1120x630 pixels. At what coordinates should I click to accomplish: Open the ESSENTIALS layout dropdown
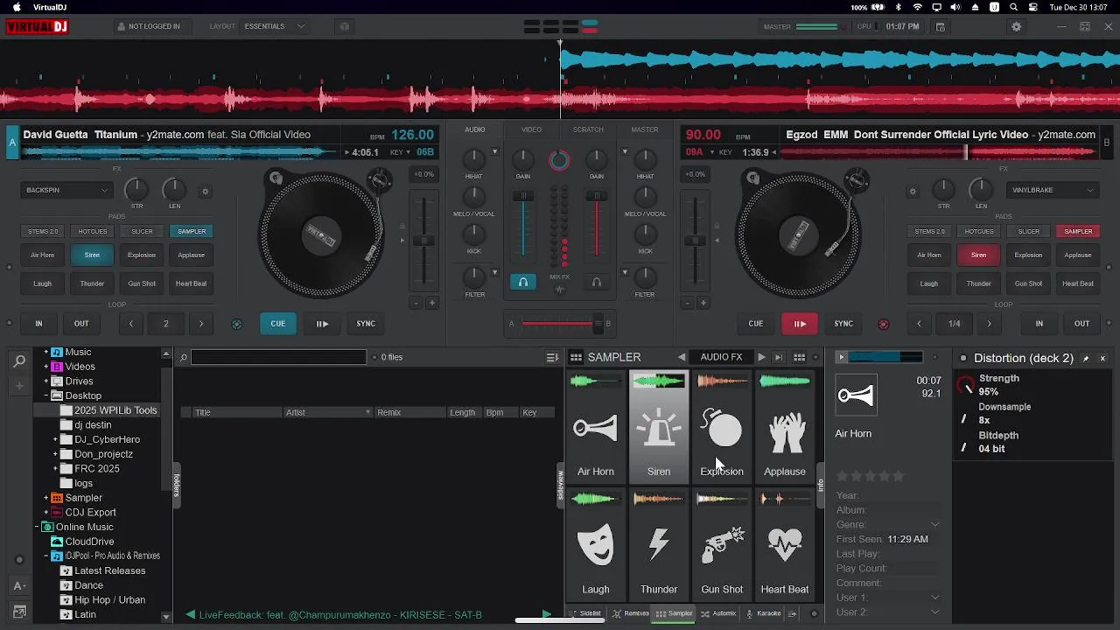pos(275,26)
